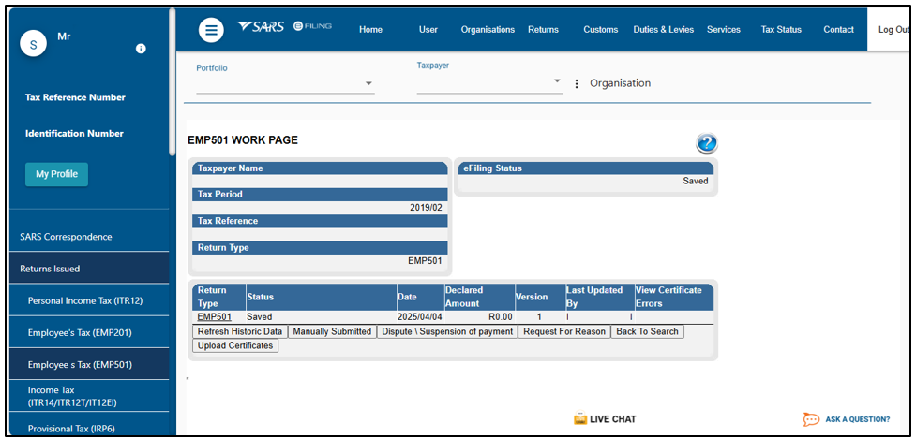Click Refresh Historic Data button
Screen dimensions: 916x438
(x=239, y=332)
